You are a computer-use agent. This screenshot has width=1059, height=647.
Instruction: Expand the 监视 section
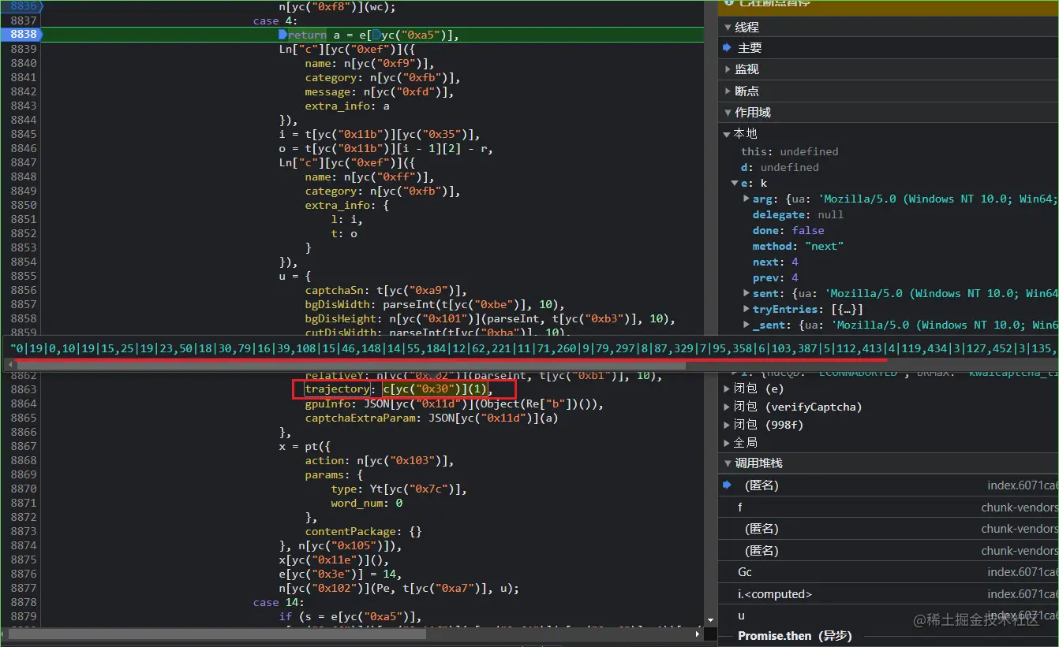[x=727, y=69]
